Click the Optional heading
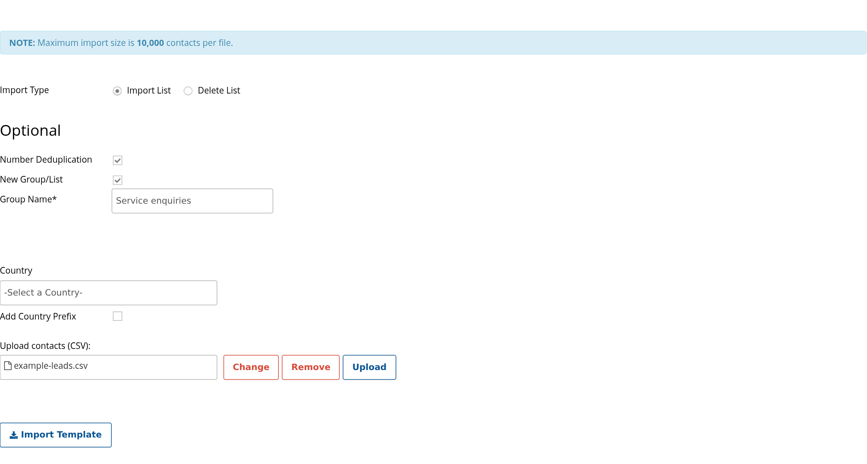This screenshot has height=464, width=867. (x=31, y=131)
